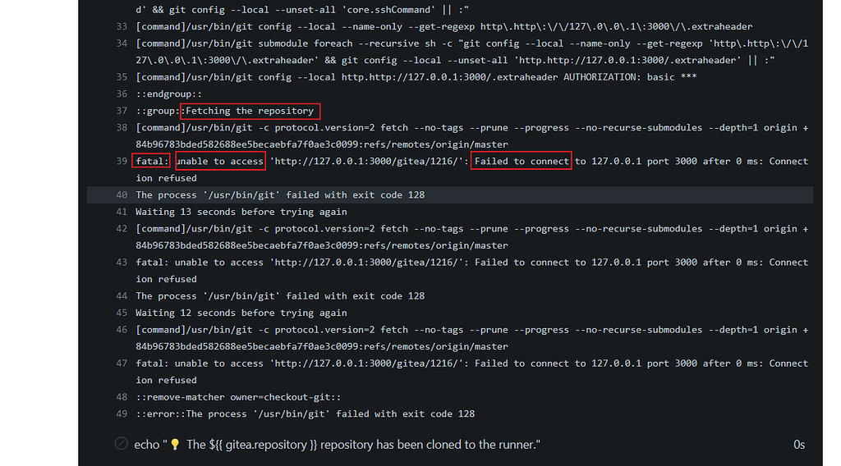The width and height of the screenshot is (841, 466).
Task: Click the boxed "Failed to connect" text
Action: (x=522, y=162)
